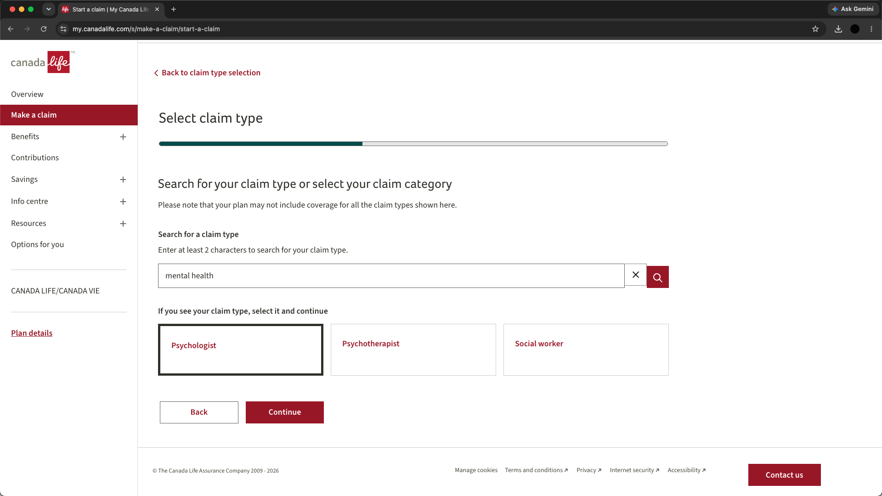Open Manage cookies in footer
This screenshot has height=496, width=882.
[x=476, y=470]
